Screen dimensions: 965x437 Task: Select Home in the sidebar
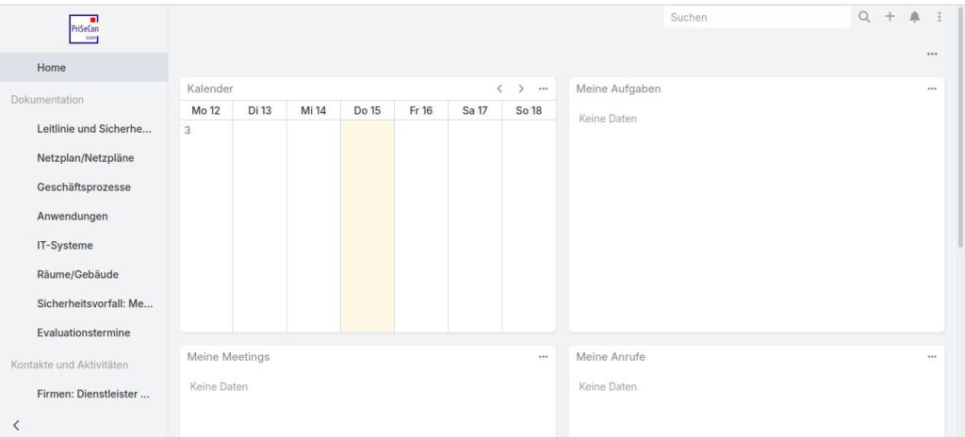[x=52, y=68]
